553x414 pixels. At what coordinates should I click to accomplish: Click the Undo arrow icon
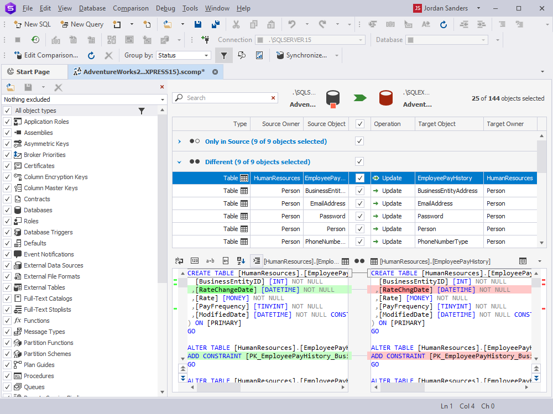[291, 24]
